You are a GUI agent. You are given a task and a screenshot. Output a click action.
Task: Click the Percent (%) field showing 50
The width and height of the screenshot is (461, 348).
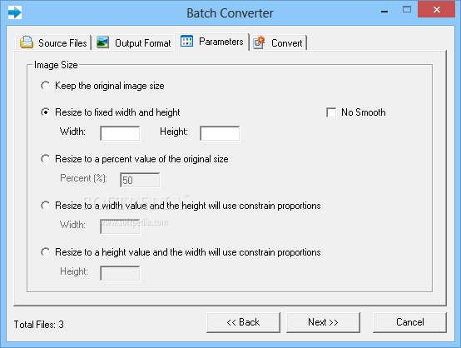click(x=140, y=180)
